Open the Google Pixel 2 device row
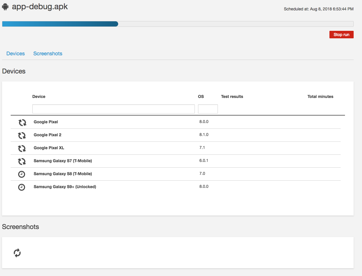Image resolution: width=362 pixels, height=276 pixels. [48, 135]
